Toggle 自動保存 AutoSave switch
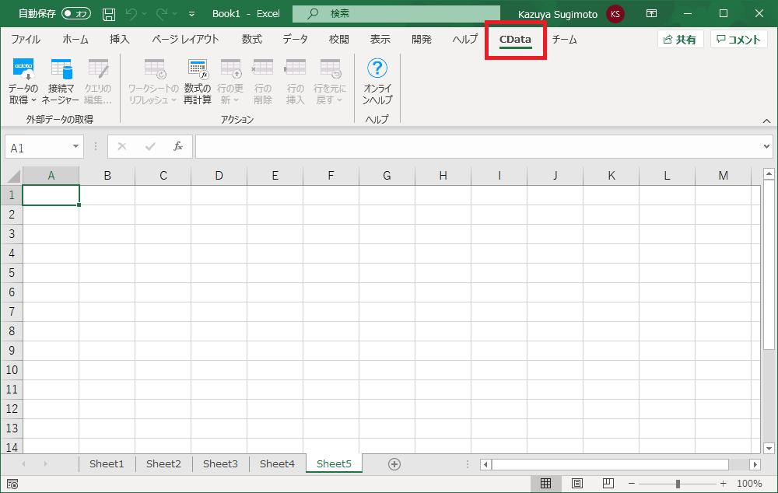The image size is (778, 493). click(x=75, y=14)
